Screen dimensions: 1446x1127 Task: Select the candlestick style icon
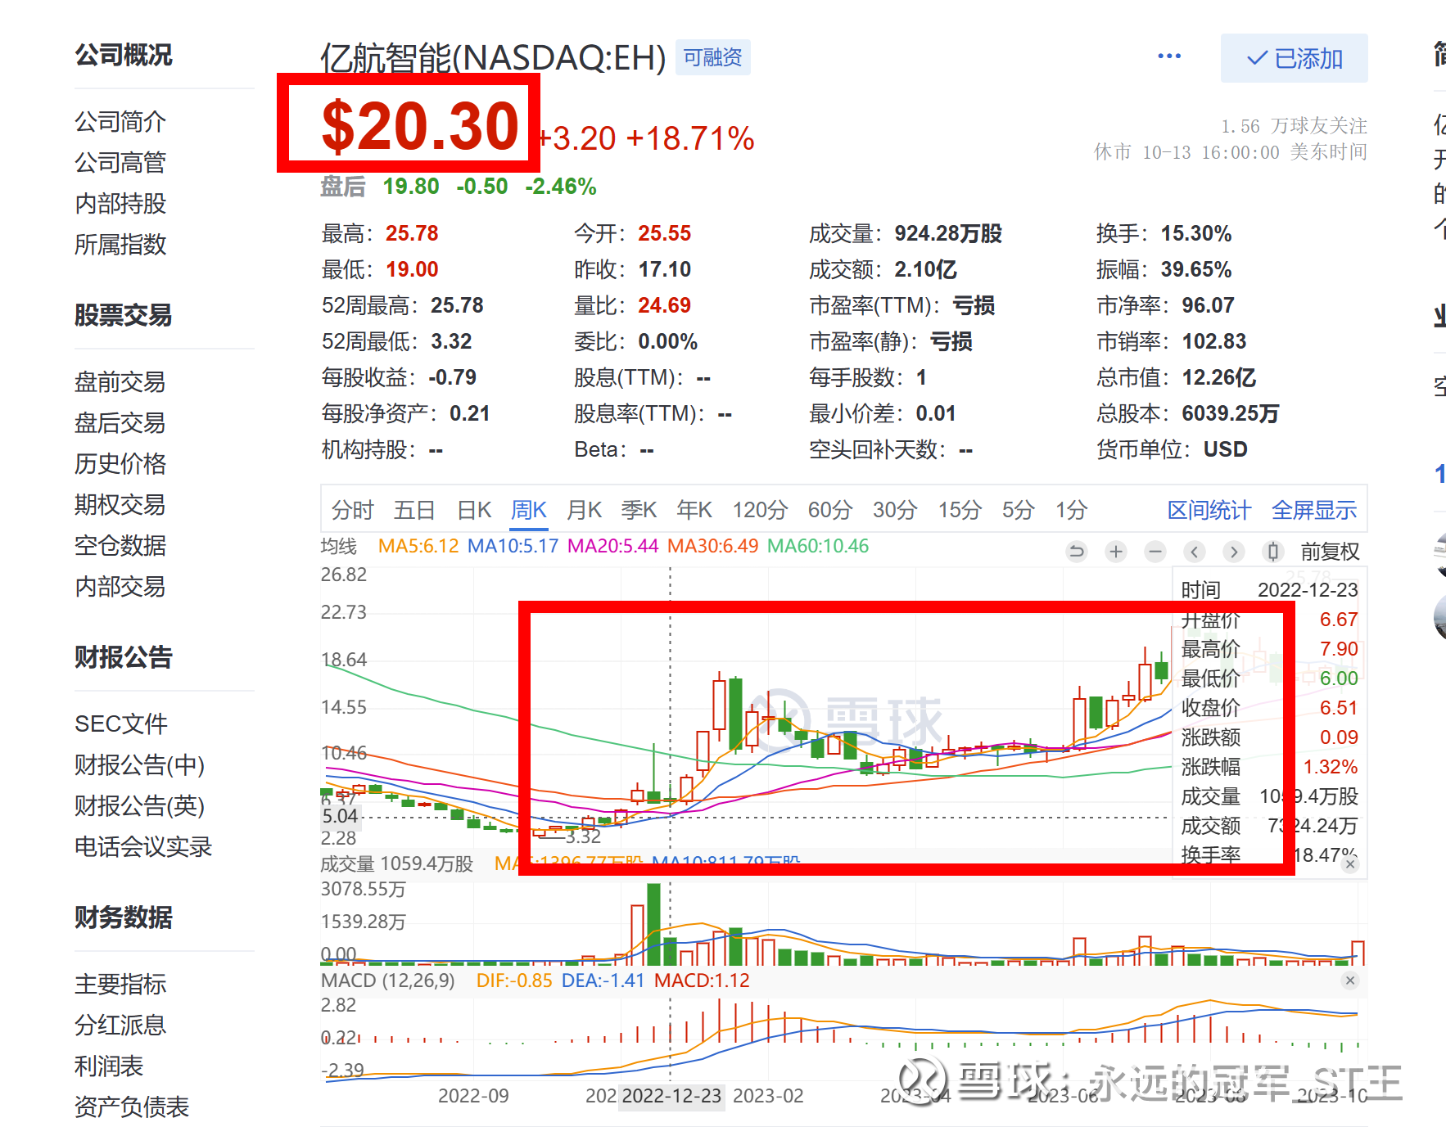[1272, 552]
